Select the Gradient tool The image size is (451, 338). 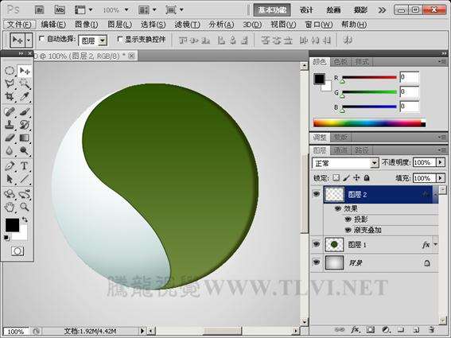(x=25, y=138)
